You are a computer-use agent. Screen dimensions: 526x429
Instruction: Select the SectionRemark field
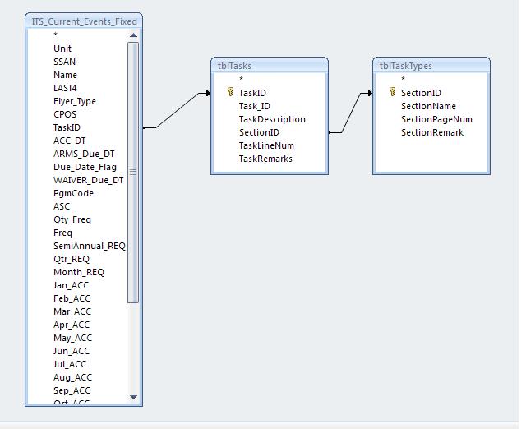pos(432,132)
